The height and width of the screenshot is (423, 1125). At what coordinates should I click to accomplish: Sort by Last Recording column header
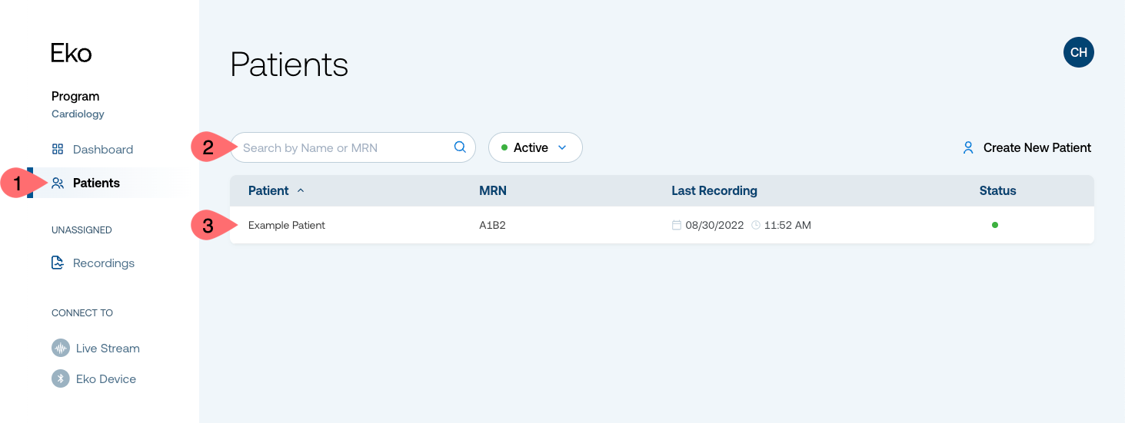(x=714, y=190)
